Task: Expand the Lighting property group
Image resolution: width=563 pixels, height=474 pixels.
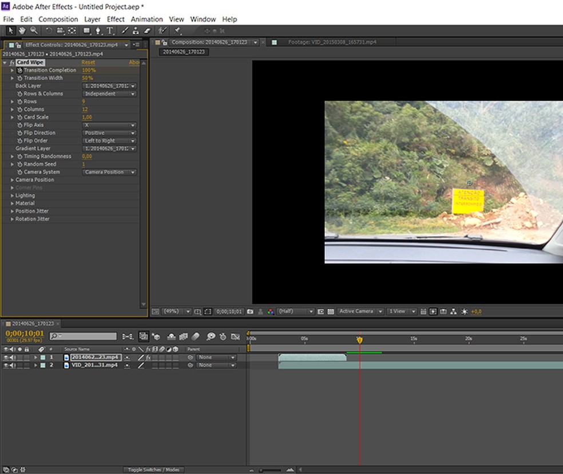Action: (12, 195)
